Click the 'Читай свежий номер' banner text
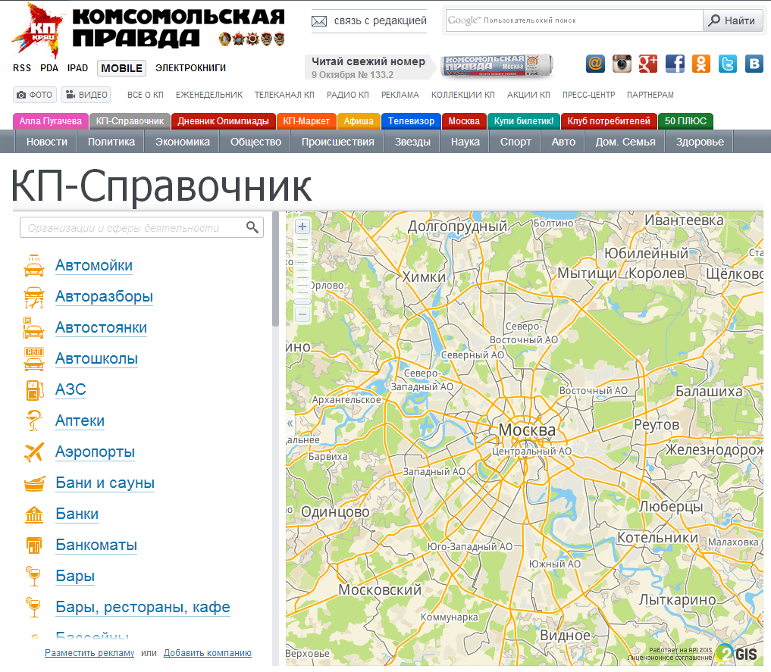 click(x=368, y=61)
